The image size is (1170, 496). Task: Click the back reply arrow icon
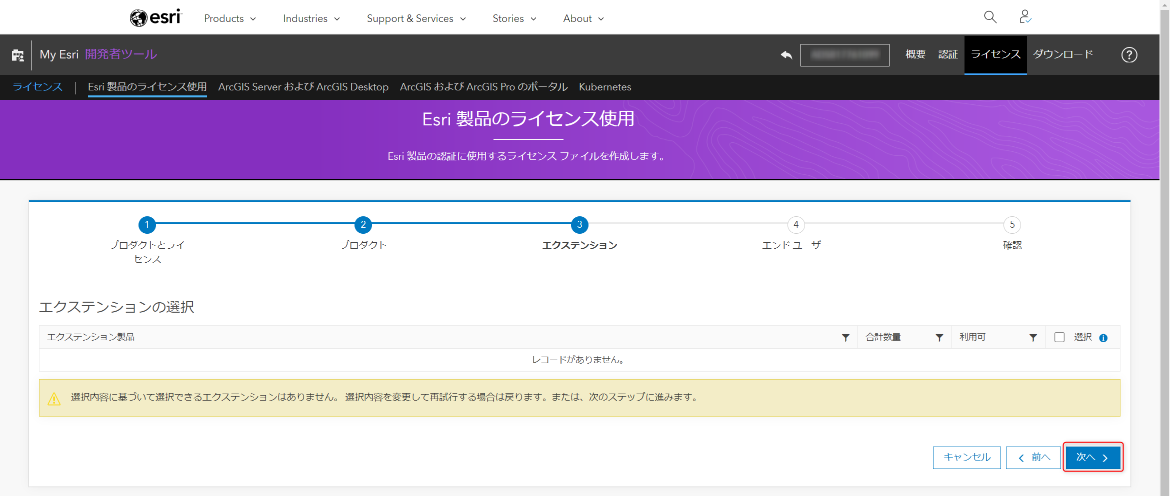[786, 54]
